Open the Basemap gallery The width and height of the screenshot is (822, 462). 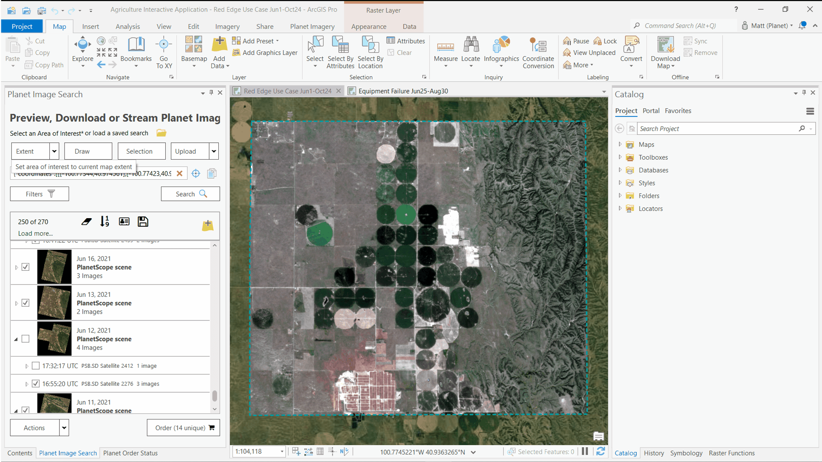(x=194, y=50)
